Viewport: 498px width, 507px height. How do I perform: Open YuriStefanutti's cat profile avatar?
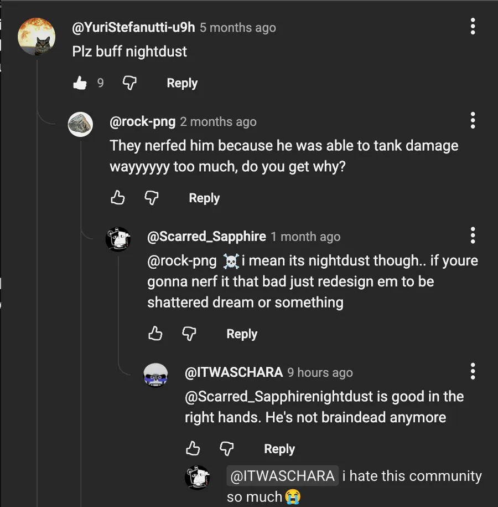coord(37,37)
